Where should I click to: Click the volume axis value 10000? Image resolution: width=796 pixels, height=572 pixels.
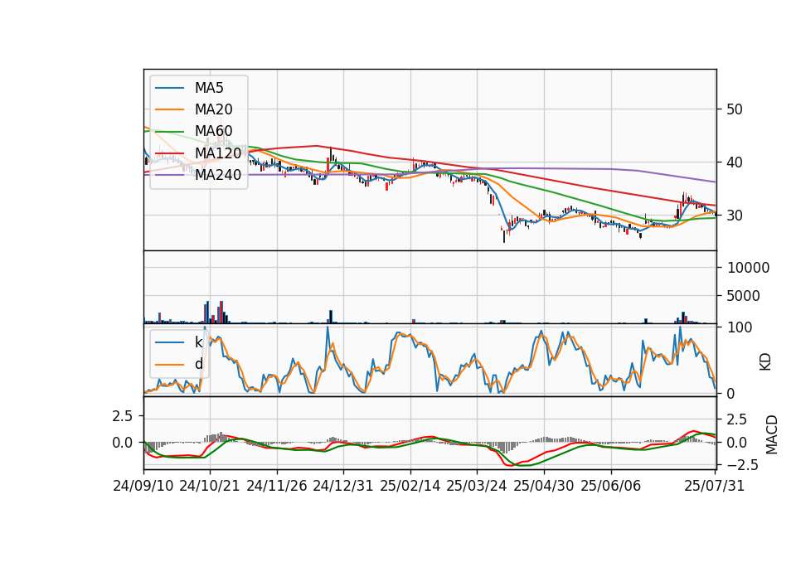pyautogui.click(x=748, y=268)
